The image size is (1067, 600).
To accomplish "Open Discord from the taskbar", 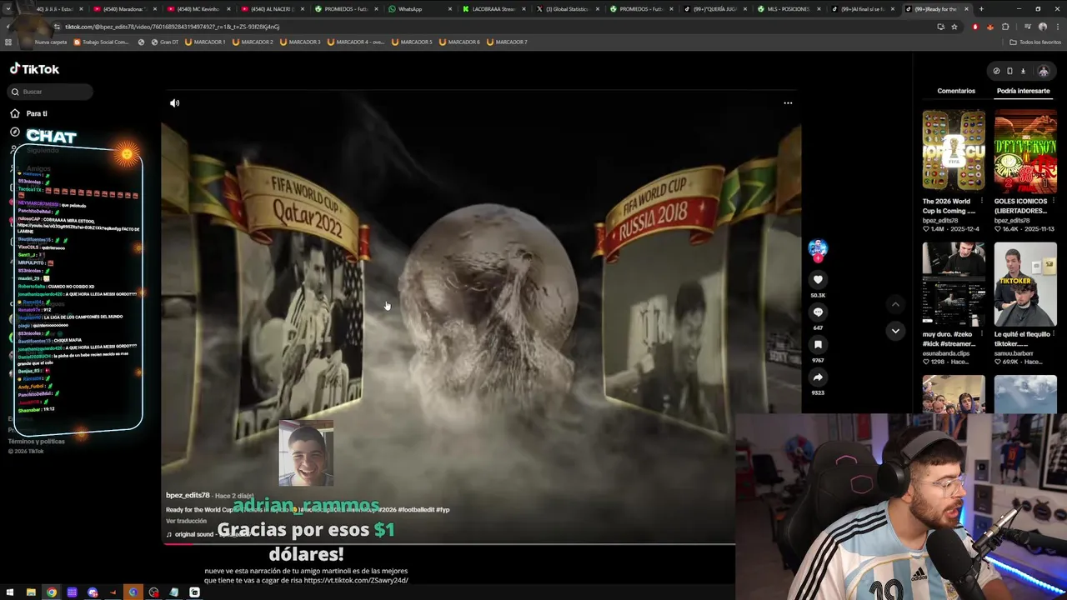I will coord(93,592).
